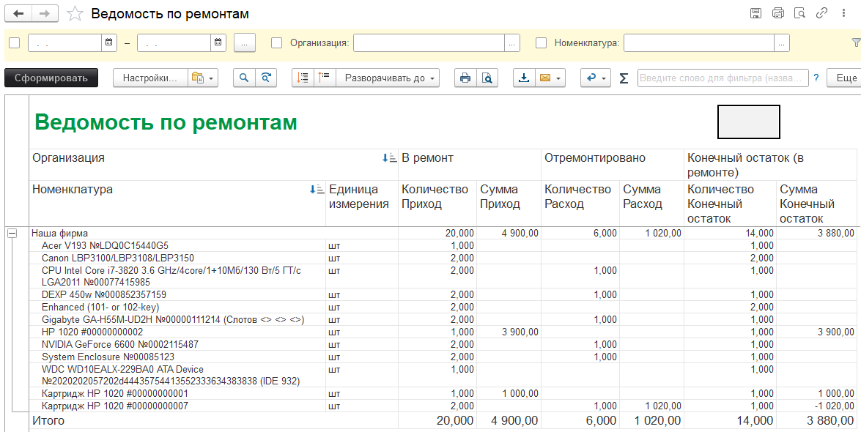This screenshot has width=861, height=432.
Task: Click the save icon in title bar
Action: 756,13
